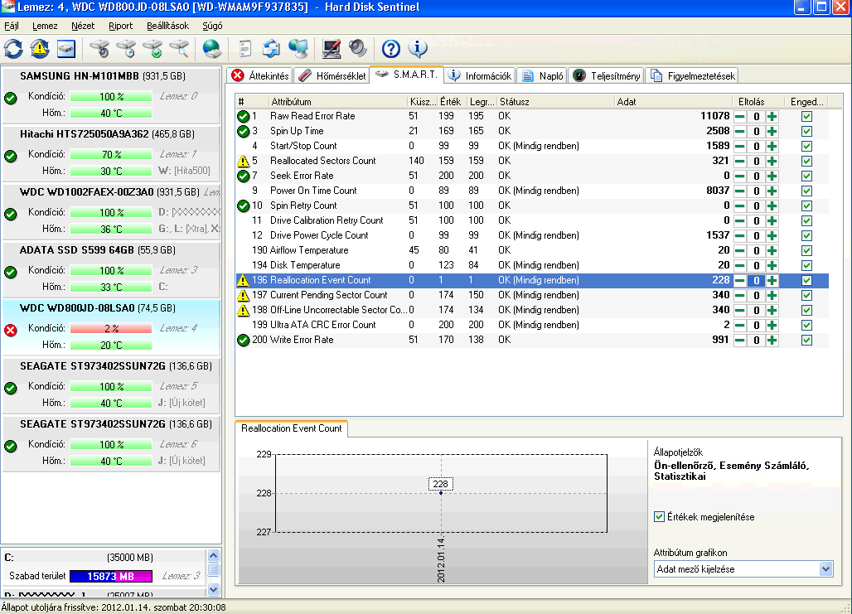Sort by the Adat column header
The width and height of the screenshot is (852, 614).
673,102
